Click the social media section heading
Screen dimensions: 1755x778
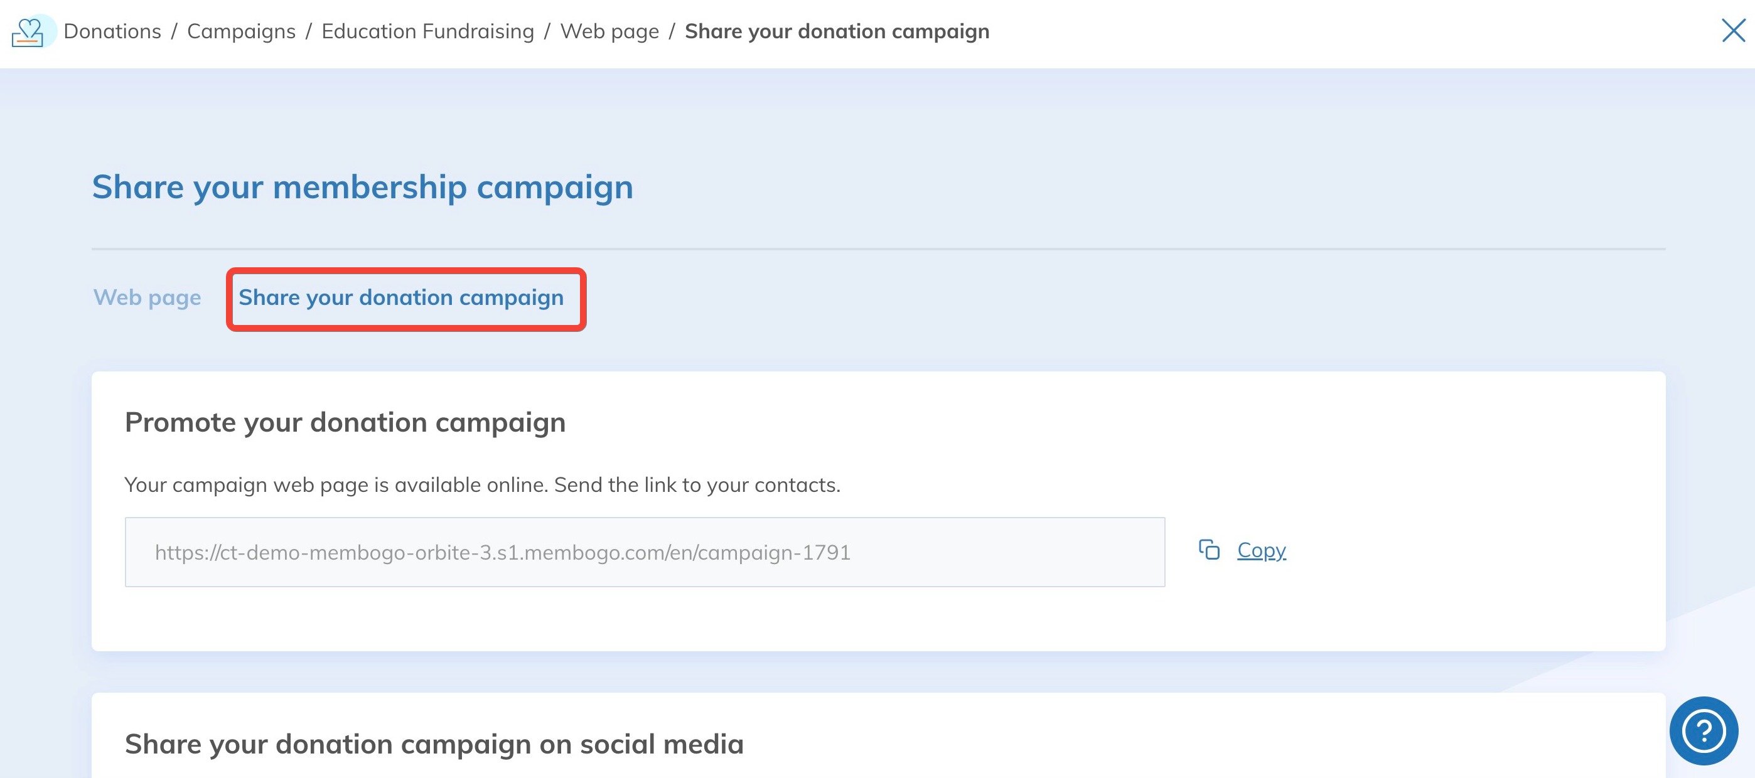pos(434,743)
